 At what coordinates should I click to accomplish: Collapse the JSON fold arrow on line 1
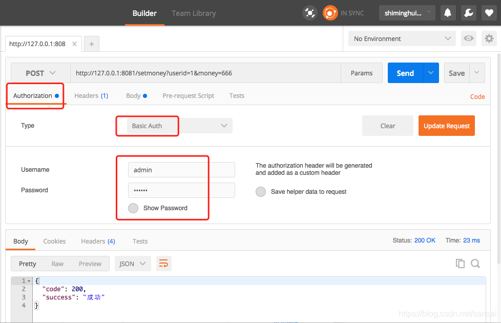pyautogui.click(x=29, y=281)
